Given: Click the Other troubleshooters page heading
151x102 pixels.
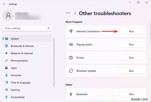Looking at the screenshot, I should pos(105,13).
